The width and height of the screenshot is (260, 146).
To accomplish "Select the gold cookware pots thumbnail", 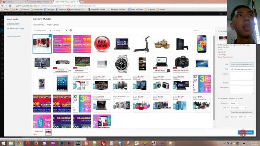I will click(x=162, y=44).
